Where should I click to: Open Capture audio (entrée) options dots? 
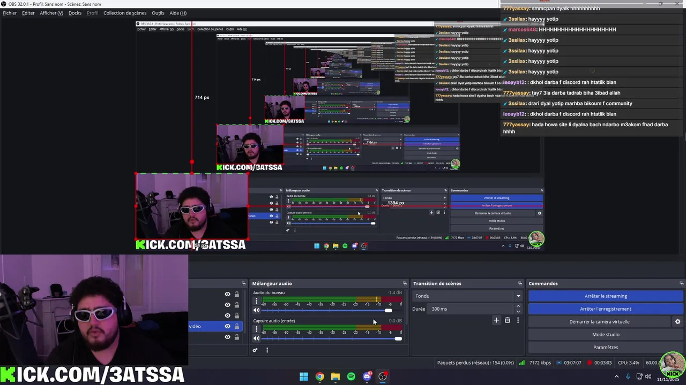pos(256,329)
